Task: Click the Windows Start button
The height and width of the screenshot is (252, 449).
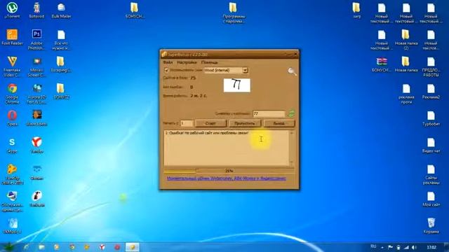Action: (x=8, y=247)
